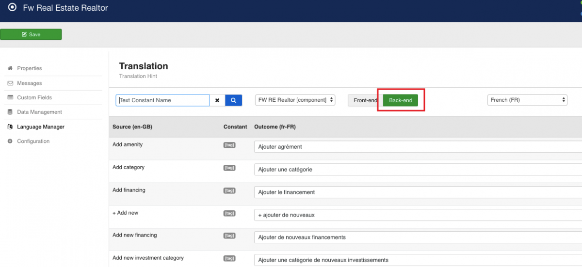Click the tag icon beside + Add new
The width and height of the screenshot is (582, 267).
(x=229, y=213)
